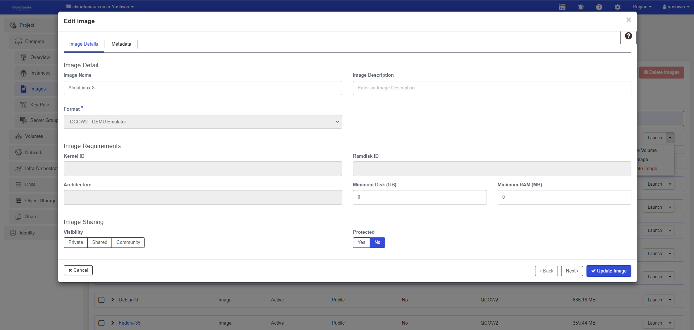Click the Instances sidebar icon
Viewport: 694px width, 330px height.
point(24,73)
